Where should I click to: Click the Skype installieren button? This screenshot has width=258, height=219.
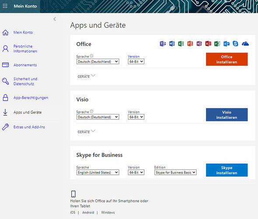point(227,170)
